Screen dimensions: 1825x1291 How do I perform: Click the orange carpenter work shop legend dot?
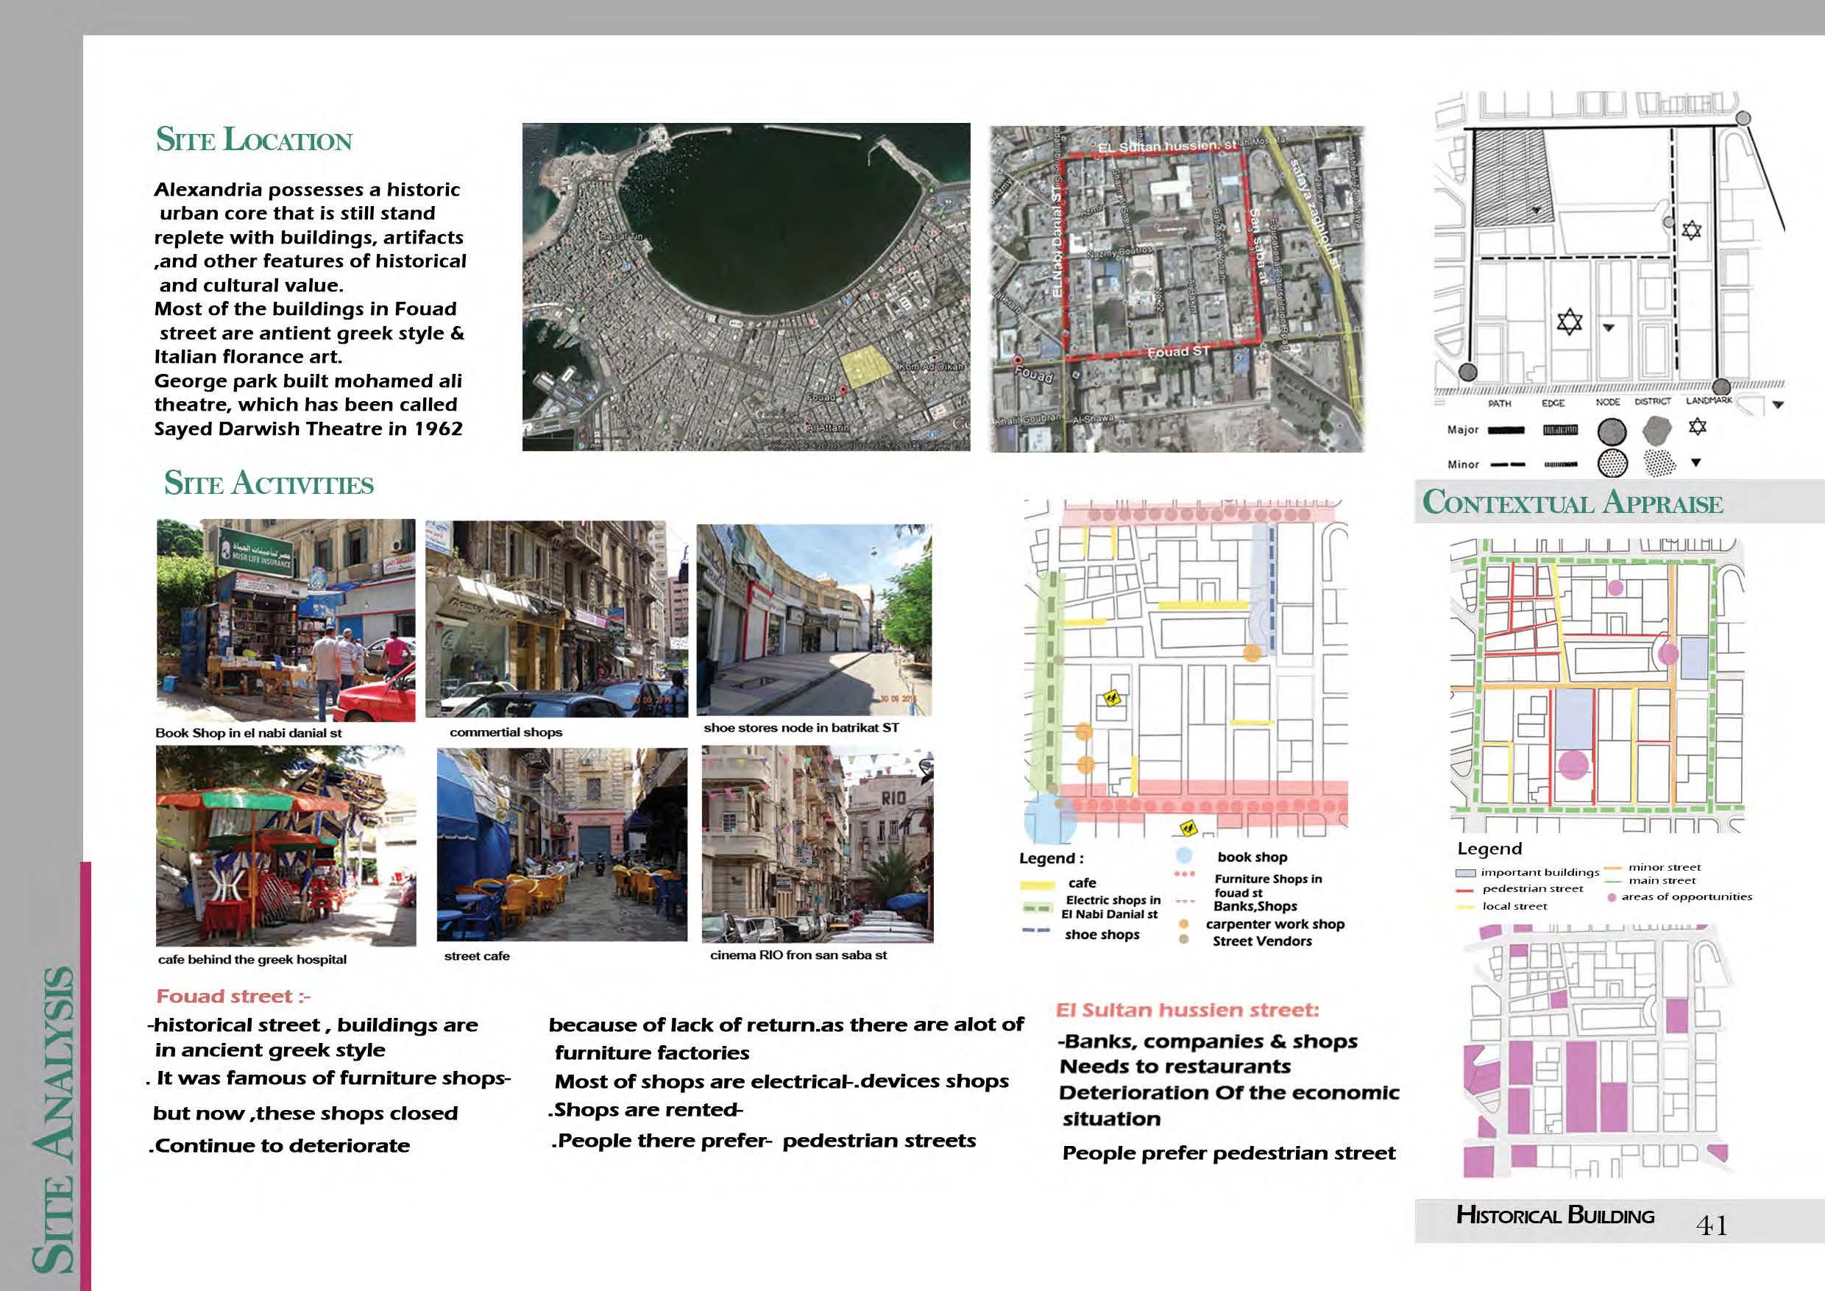coord(1183,924)
